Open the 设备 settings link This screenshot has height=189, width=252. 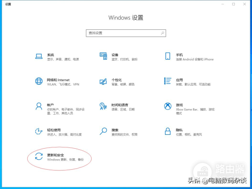tap(115, 55)
